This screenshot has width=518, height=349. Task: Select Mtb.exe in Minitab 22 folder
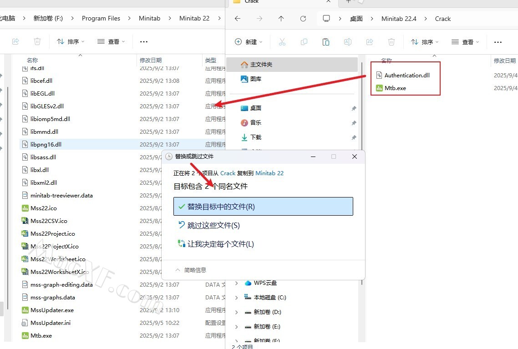click(41, 335)
